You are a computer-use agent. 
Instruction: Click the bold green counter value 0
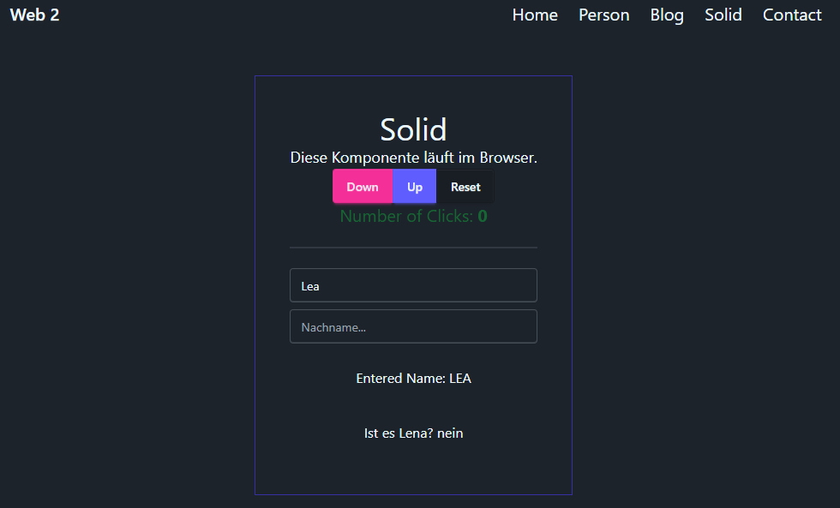[483, 216]
